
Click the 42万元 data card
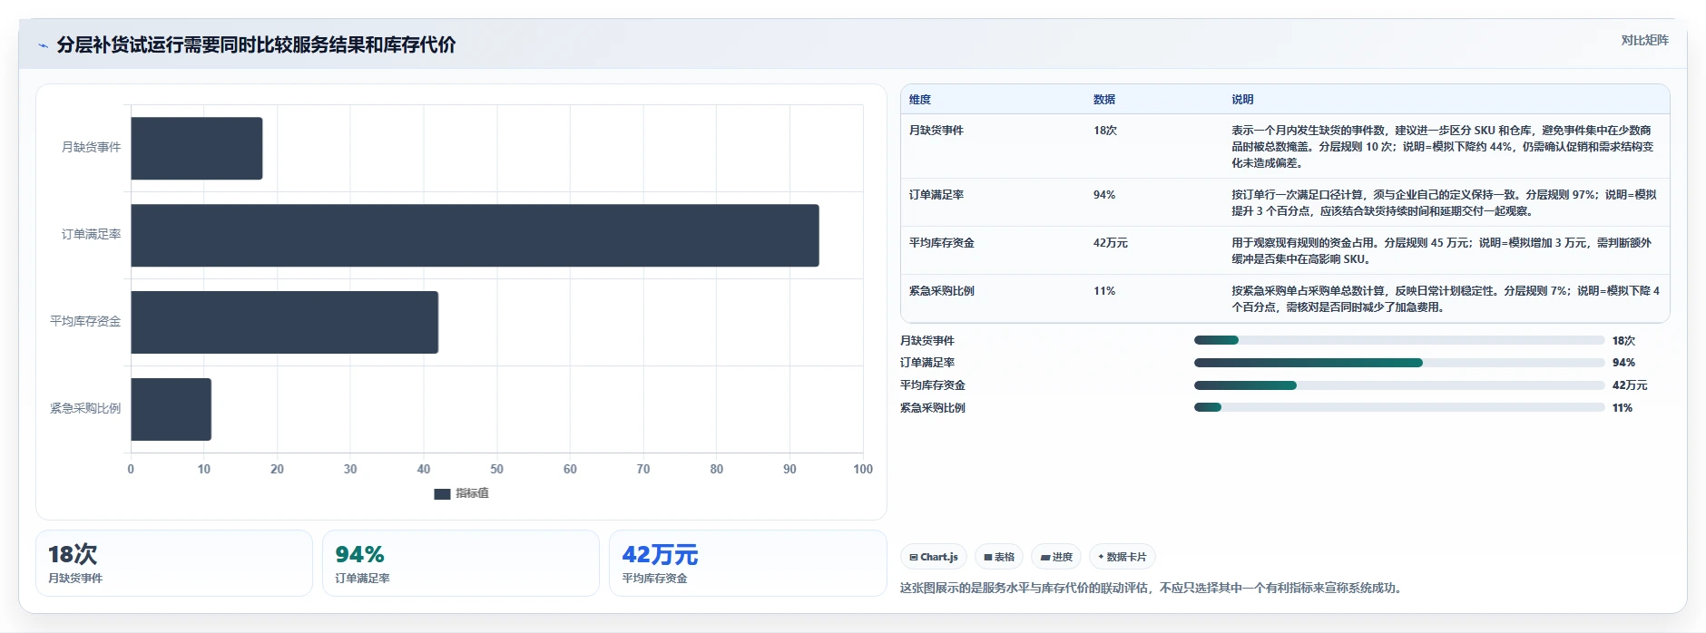click(x=748, y=563)
